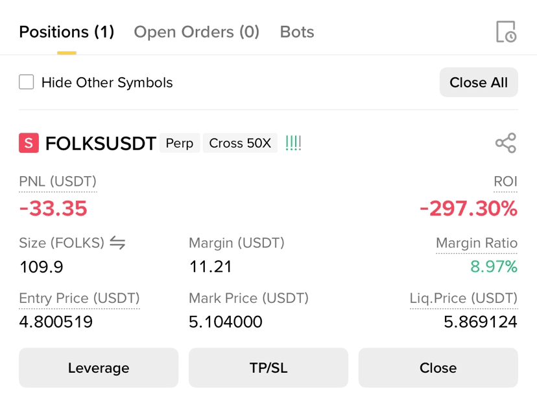The height and width of the screenshot is (402, 537).
Task: Set TP/SL for the position
Action: coord(268,368)
